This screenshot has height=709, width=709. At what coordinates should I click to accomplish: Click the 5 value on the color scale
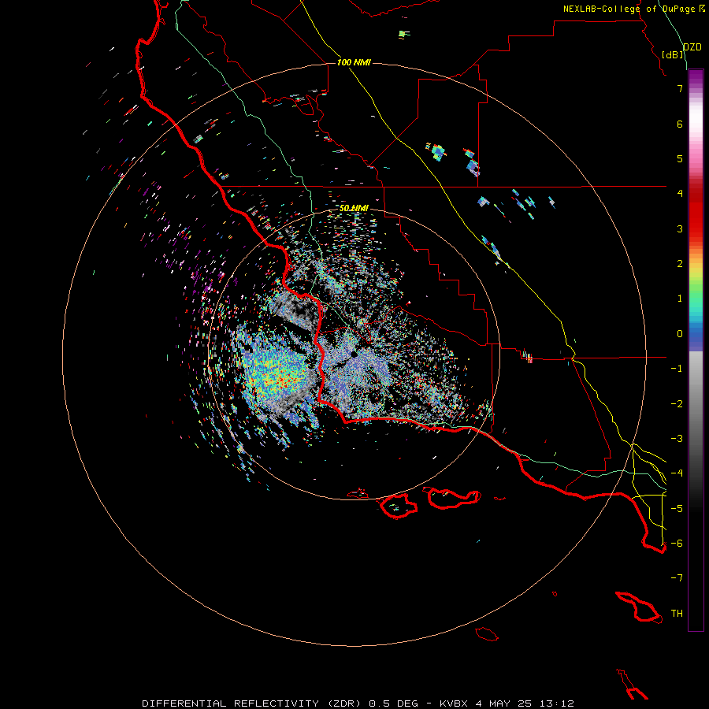(x=680, y=158)
